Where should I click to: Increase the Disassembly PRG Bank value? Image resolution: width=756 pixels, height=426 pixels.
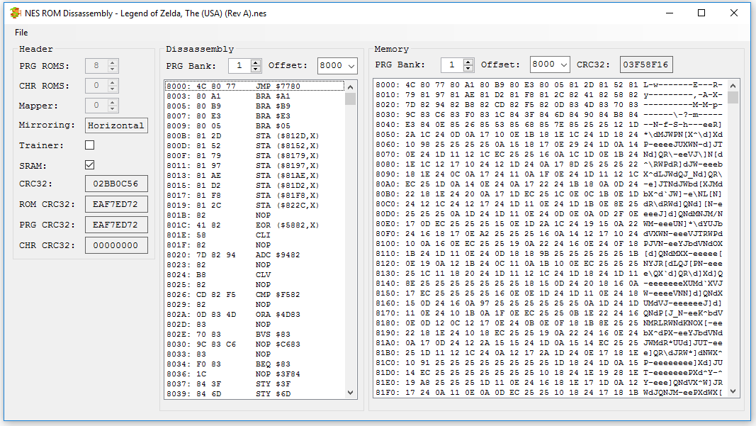point(256,62)
